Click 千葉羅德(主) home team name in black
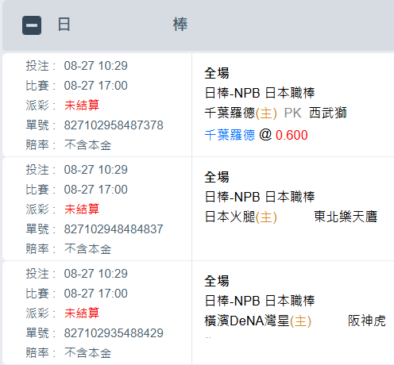 click(241, 113)
